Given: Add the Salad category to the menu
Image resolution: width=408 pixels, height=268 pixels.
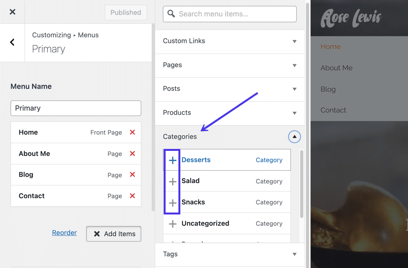Looking at the screenshot, I should pyautogui.click(x=172, y=181).
